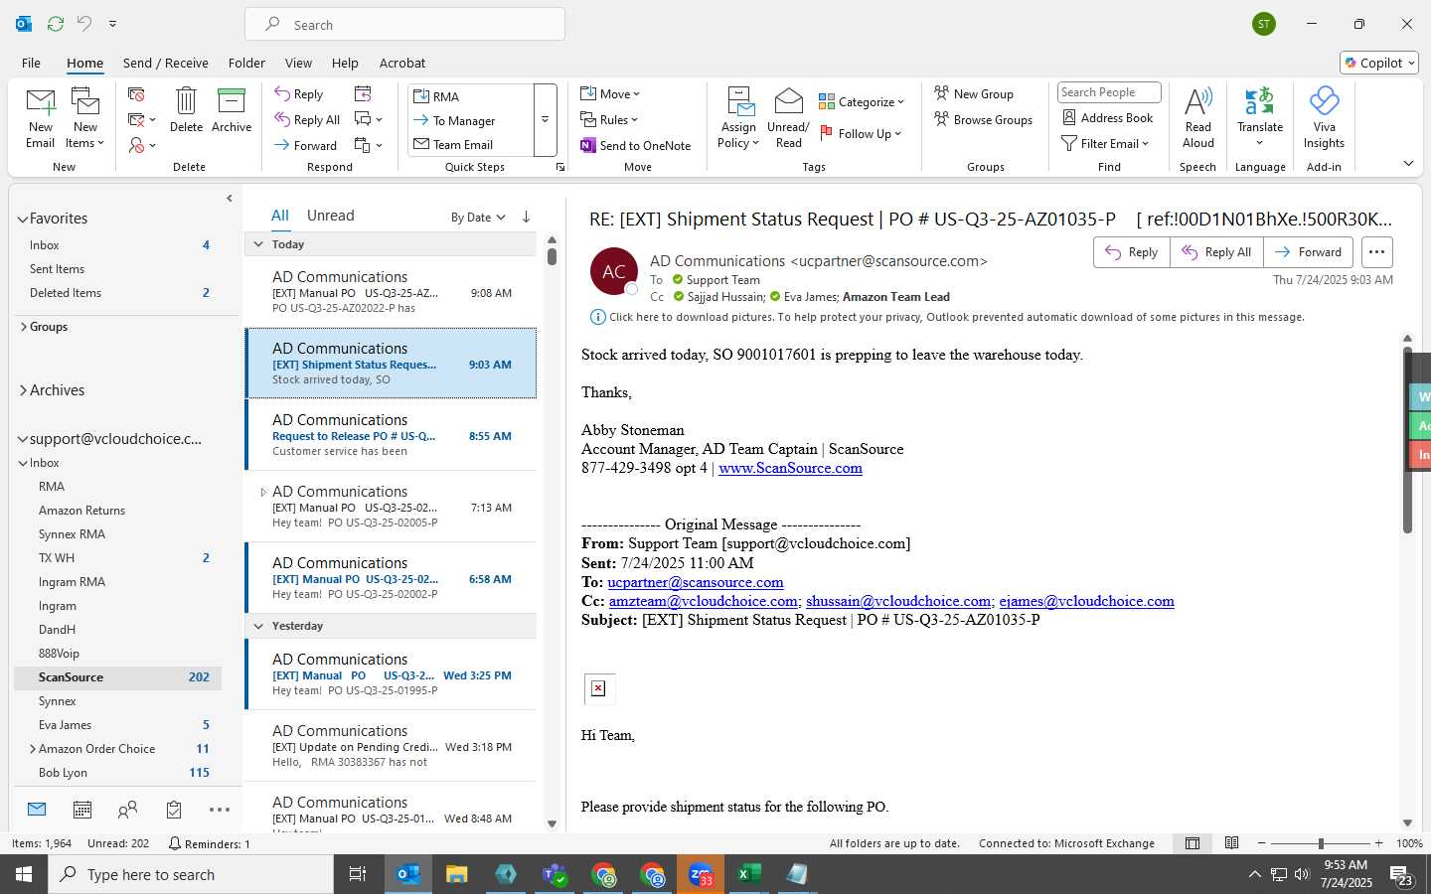Expand the Archives section
The image size is (1431, 894).
(23, 390)
